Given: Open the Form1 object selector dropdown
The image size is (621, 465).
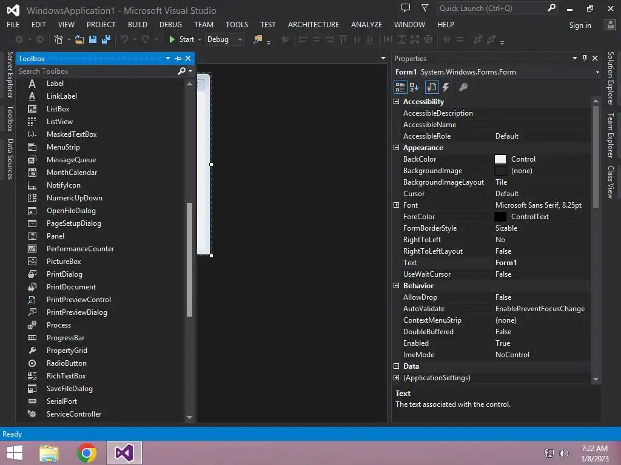Looking at the screenshot, I should pos(597,72).
